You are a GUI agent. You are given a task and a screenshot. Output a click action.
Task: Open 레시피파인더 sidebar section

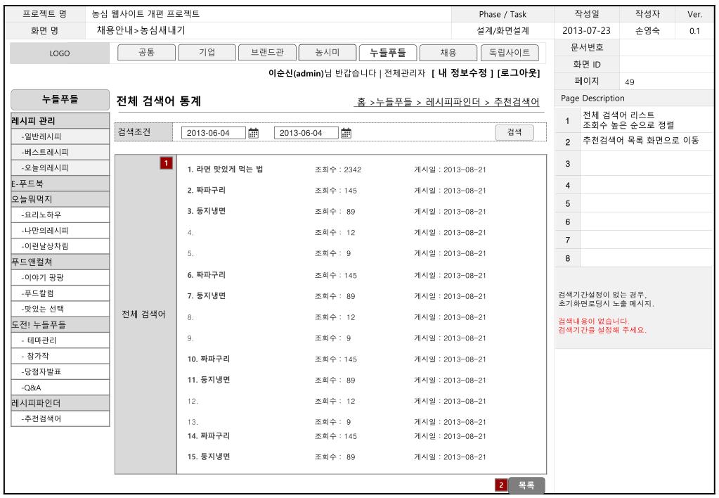pos(60,403)
